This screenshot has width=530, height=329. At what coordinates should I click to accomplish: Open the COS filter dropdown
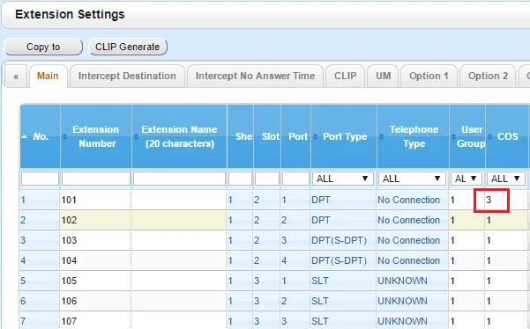coord(506,179)
